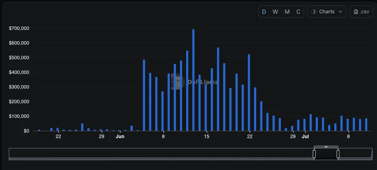Image resolution: width=377 pixels, height=170 pixels.
Task: Click the $500,000 label on the y-axis
Action: (19, 58)
